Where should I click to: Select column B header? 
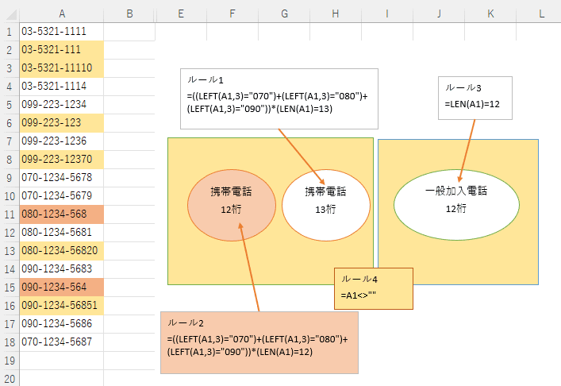pyautogui.click(x=129, y=14)
